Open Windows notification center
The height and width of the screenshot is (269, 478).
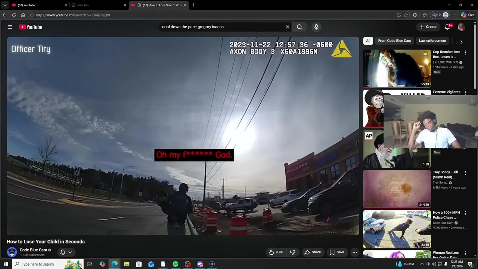coord(471,264)
